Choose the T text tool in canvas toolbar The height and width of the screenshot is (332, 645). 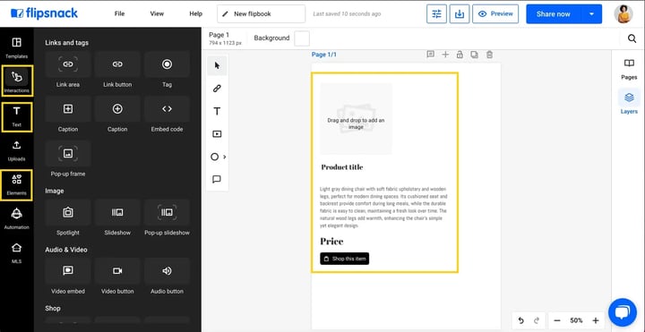click(x=217, y=111)
